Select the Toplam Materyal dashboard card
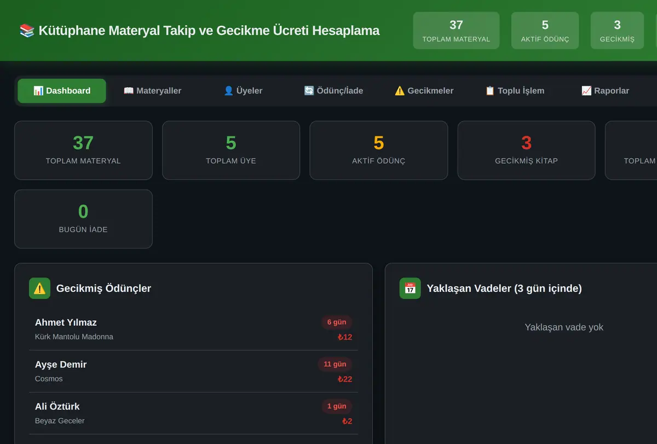 (x=83, y=150)
